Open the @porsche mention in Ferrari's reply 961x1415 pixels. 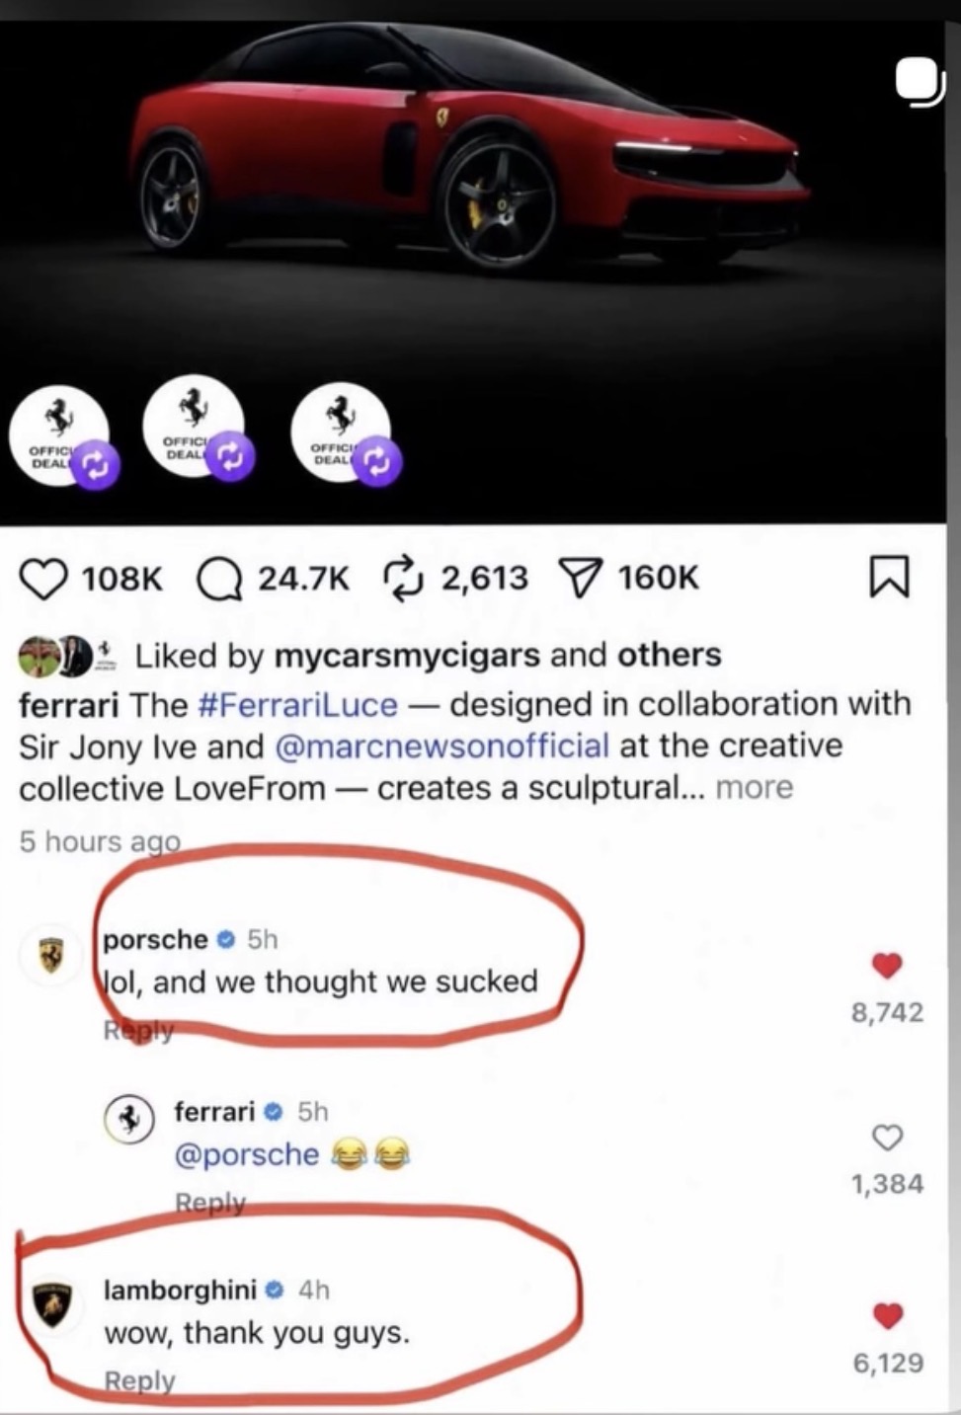247,1154
